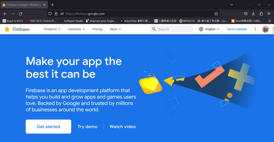Viewport: 274px width, 142px height.
Task: Open the Improve your English bookmark
Action: coord(101,21)
